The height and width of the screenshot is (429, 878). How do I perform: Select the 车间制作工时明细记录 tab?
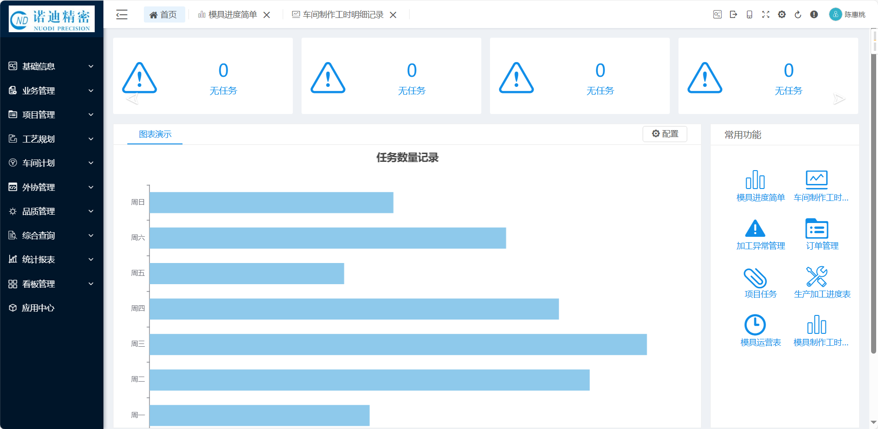tap(342, 15)
